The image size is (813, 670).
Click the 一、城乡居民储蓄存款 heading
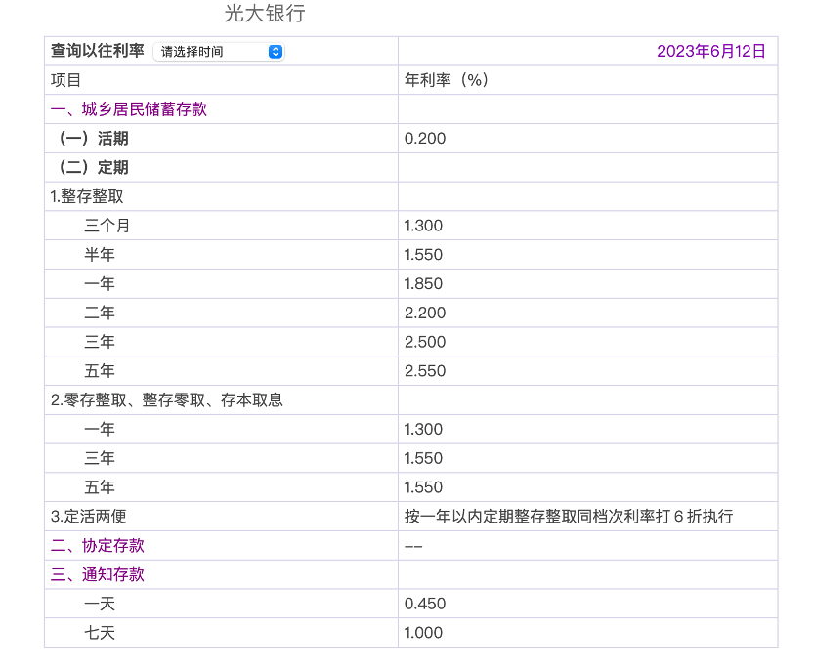[129, 109]
